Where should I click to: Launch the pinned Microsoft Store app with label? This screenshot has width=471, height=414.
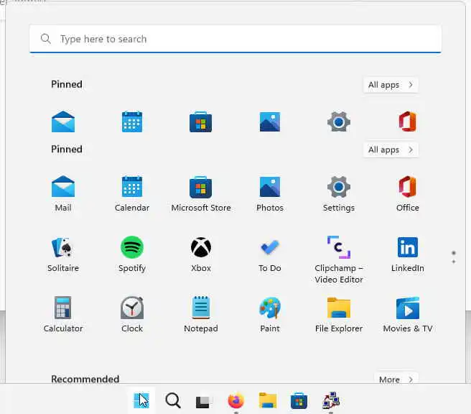200,193
